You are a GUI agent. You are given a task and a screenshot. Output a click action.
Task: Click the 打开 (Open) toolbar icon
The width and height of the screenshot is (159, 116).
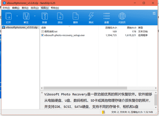tap(8, 16)
